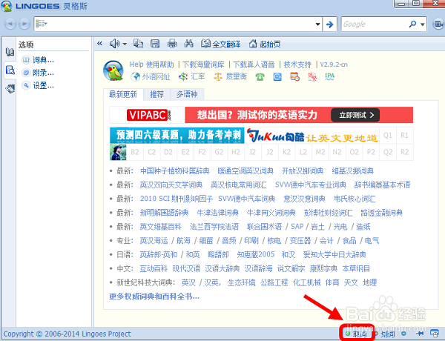The height and width of the screenshot is (341, 445).
Task: Click the Google magnifier search icon
Action: click(412, 24)
